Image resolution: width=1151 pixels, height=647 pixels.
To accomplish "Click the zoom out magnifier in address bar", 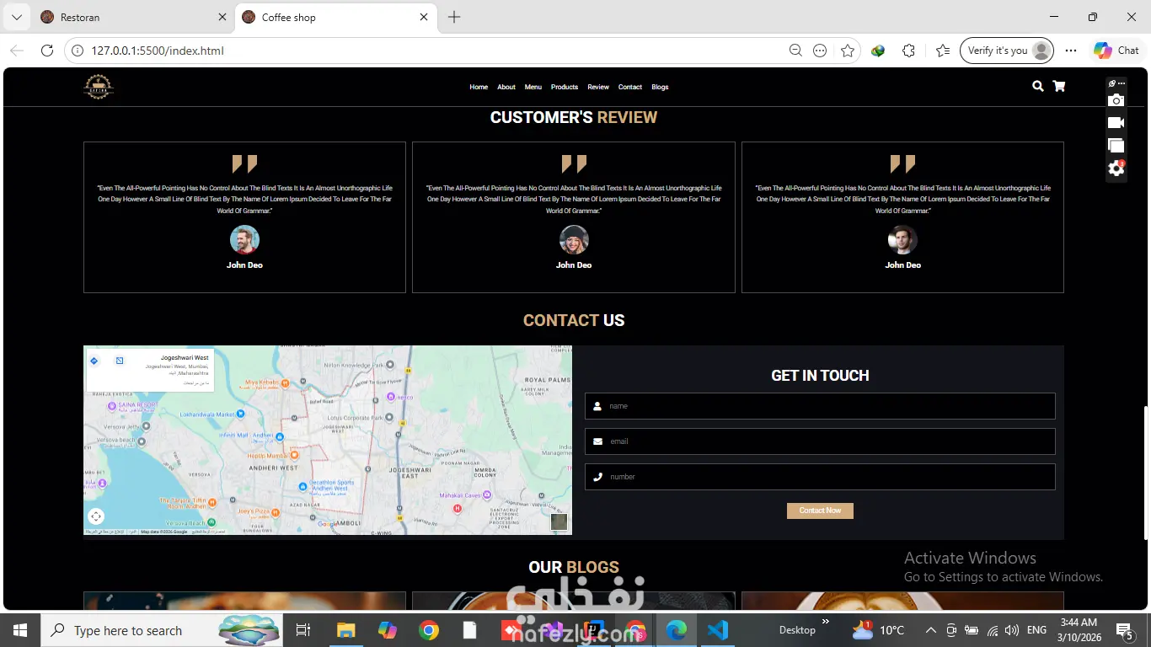I will coord(795,51).
